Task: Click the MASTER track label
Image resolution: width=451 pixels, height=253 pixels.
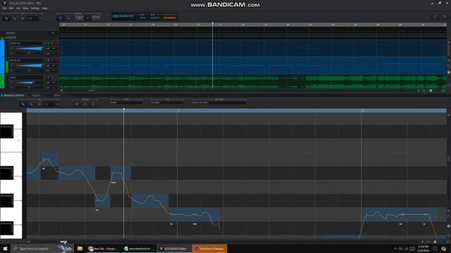Action: pos(11,37)
